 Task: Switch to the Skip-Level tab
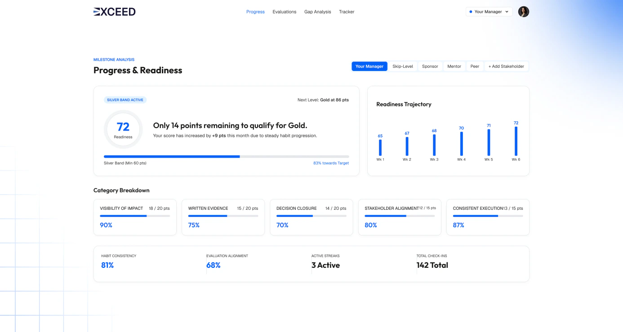(403, 66)
